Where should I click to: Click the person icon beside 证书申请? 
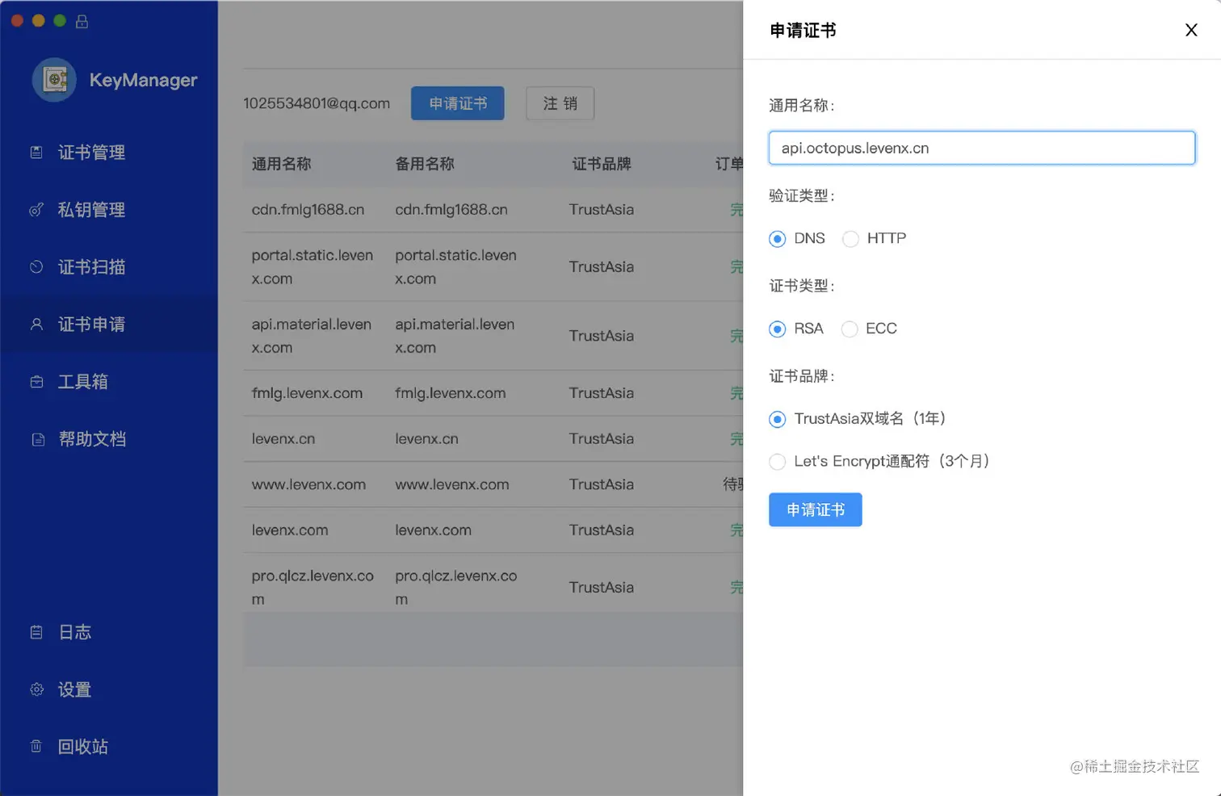pos(36,325)
